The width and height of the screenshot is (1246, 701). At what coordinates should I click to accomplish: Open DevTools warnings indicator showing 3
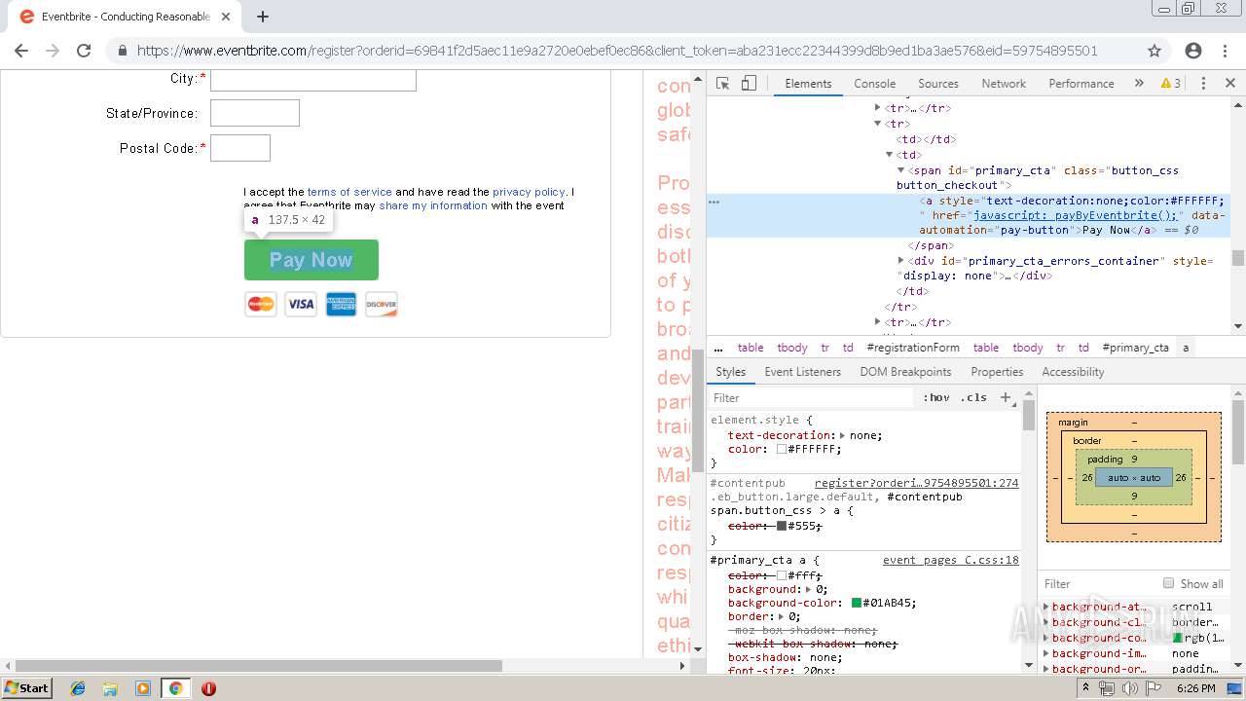point(1171,84)
